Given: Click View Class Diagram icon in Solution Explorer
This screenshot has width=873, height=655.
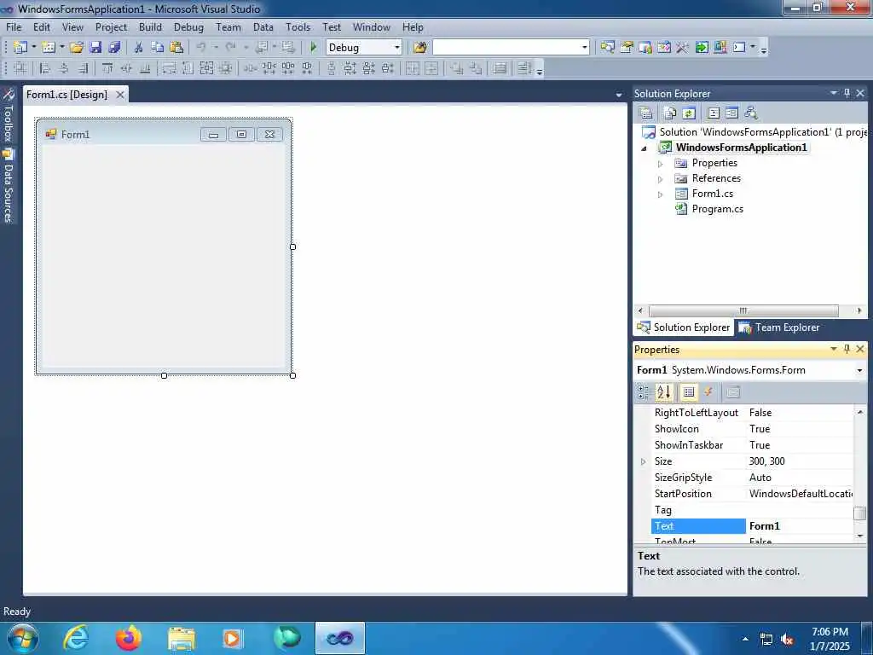Looking at the screenshot, I should 751,113.
